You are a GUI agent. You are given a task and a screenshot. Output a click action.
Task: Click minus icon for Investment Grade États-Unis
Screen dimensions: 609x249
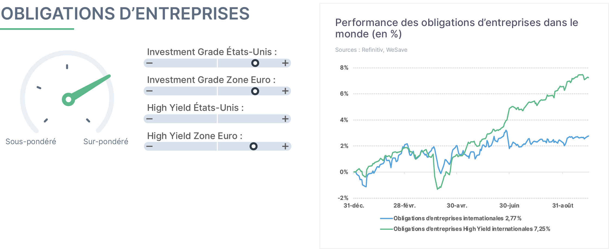[x=149, y=63]
